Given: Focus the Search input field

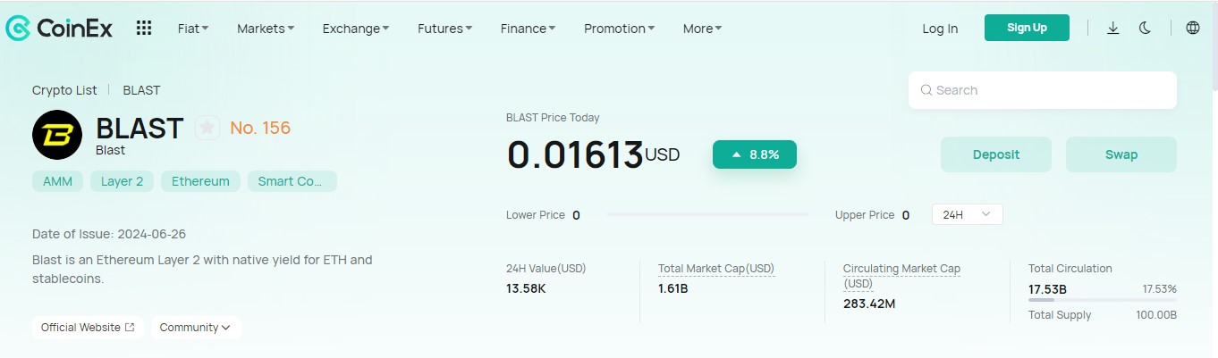Looking at the screenshot, I should (x=1043, y=90).
